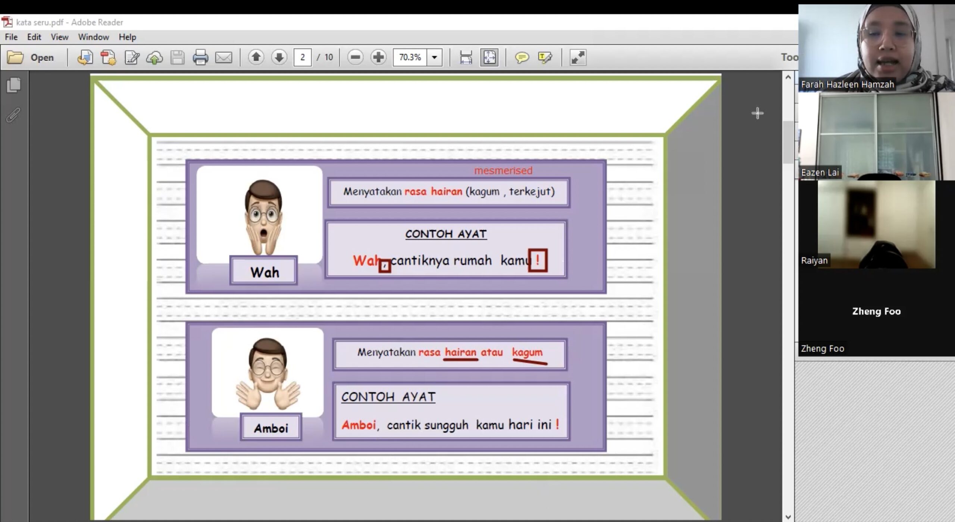Zoom in with plus icon
Image resolution: width=955 pixels, height=522 pixels.
pyautogui.click(x=378, y=57)
